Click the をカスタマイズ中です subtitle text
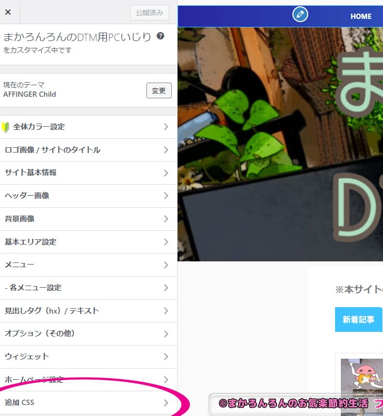Screen dimensions: 383x416 point(37,50)
